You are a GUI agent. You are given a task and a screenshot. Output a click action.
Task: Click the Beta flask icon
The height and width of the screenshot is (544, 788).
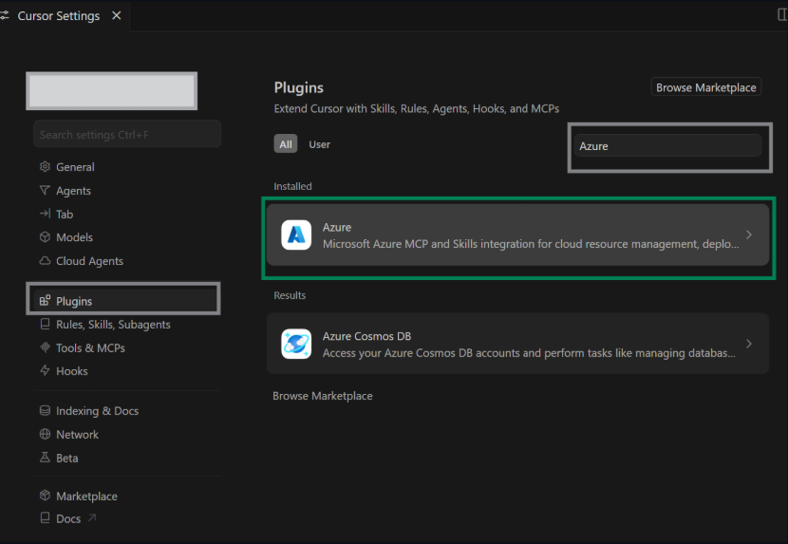45,458
